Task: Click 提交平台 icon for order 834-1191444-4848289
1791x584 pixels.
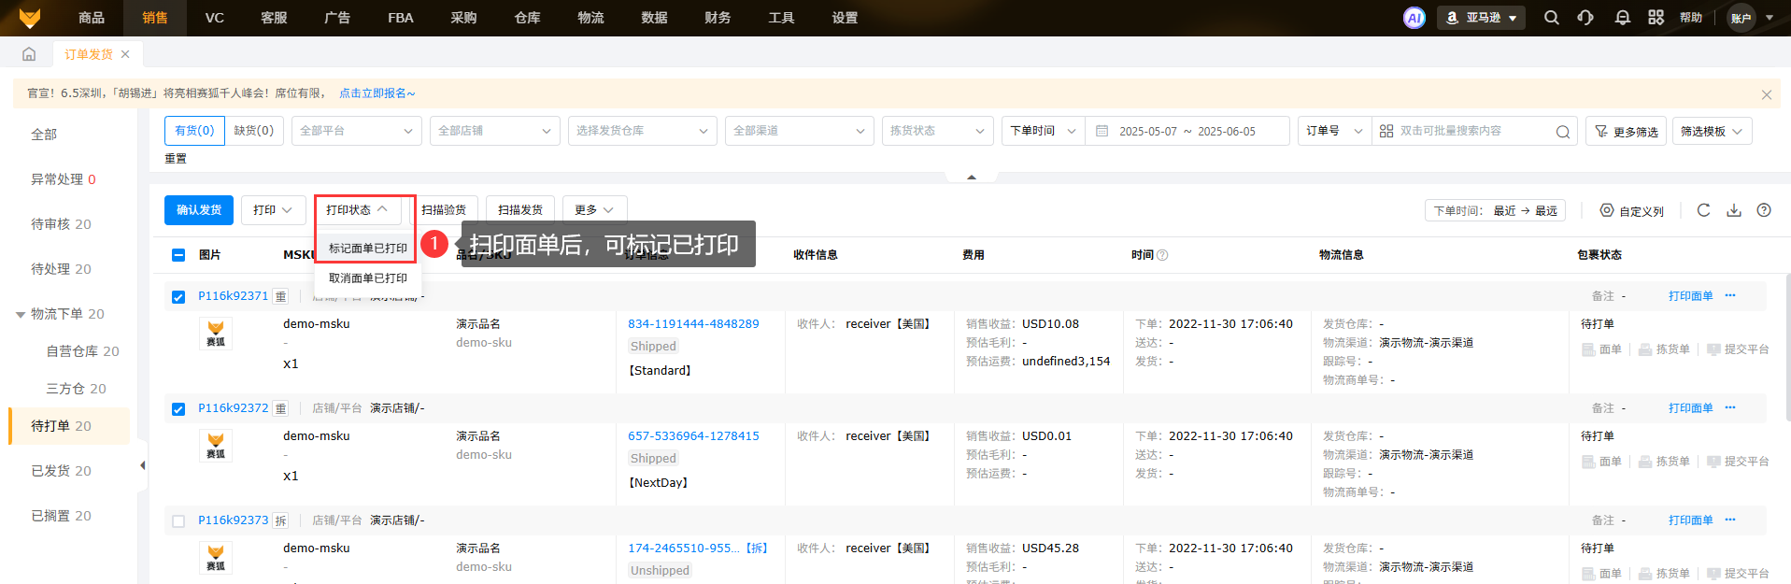Action: click(x=1738, y=349)
